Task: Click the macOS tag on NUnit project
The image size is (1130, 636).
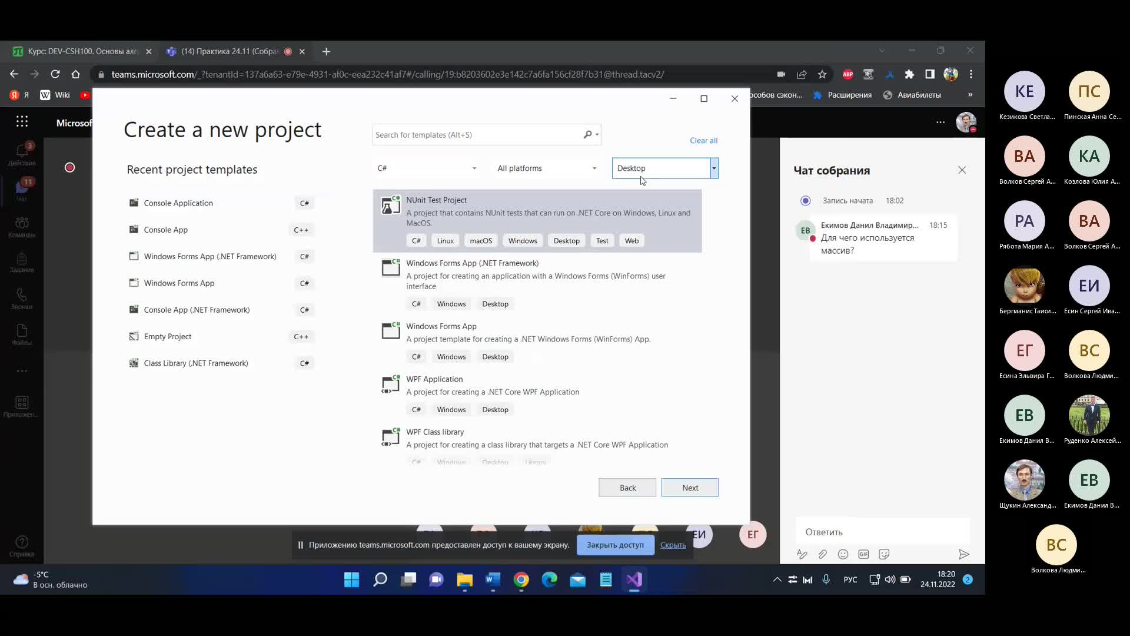Action: coord(481,241)
